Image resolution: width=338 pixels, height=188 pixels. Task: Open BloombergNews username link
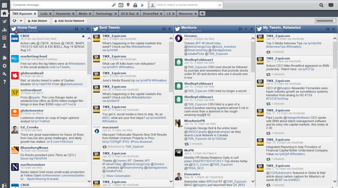point(34,148)
